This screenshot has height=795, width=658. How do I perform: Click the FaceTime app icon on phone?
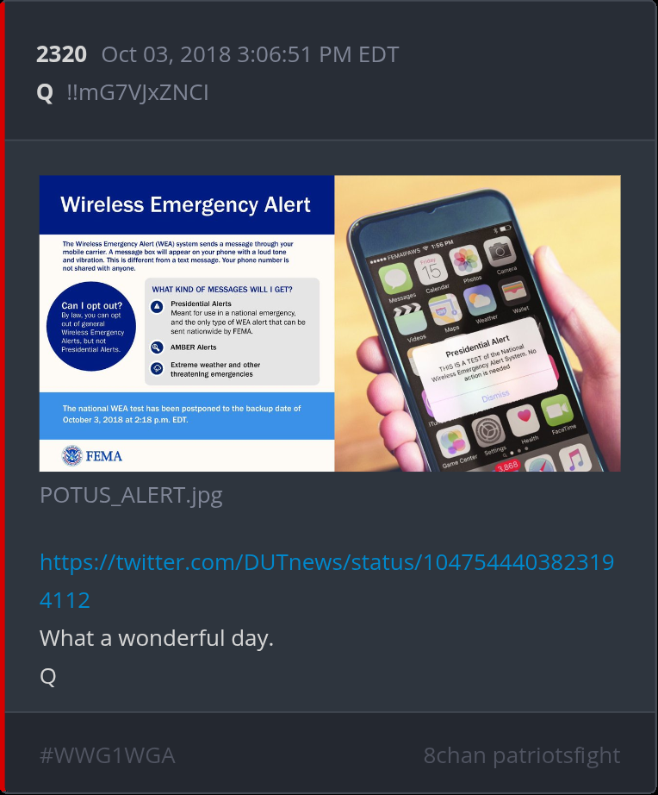556,410
